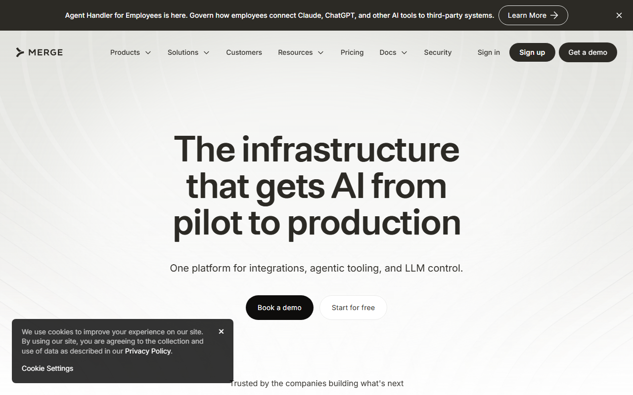Image resolution: width=633 pixels, height=395 pixels.
Task: Expand the Solutions menu
Action: click(188, 52)
